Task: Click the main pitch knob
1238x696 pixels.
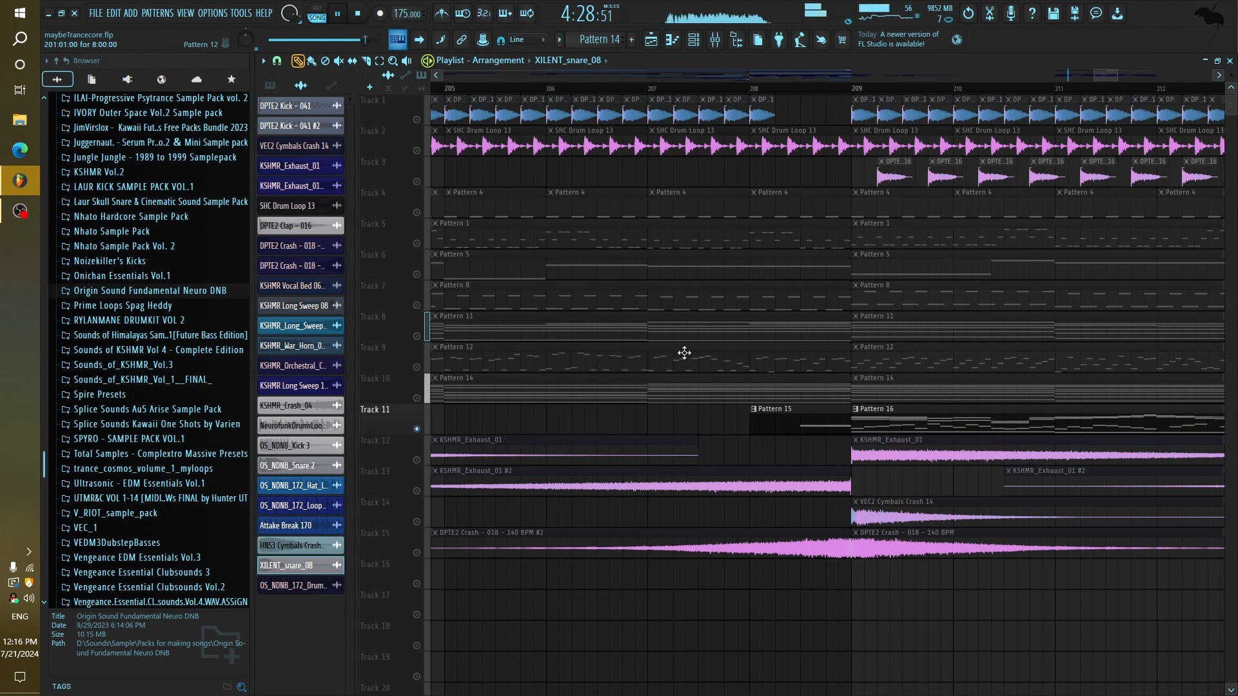Action: [x=246, y=40]
